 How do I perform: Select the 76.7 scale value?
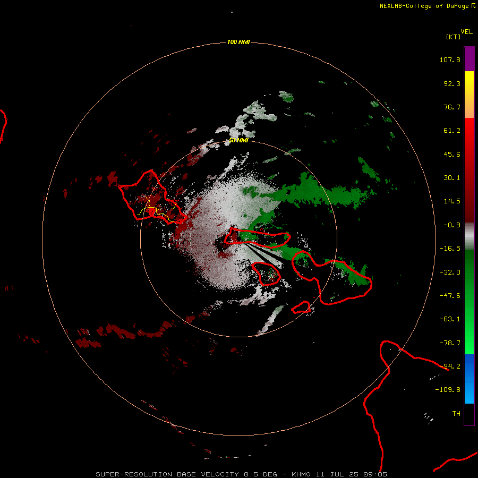pos(452,107)
